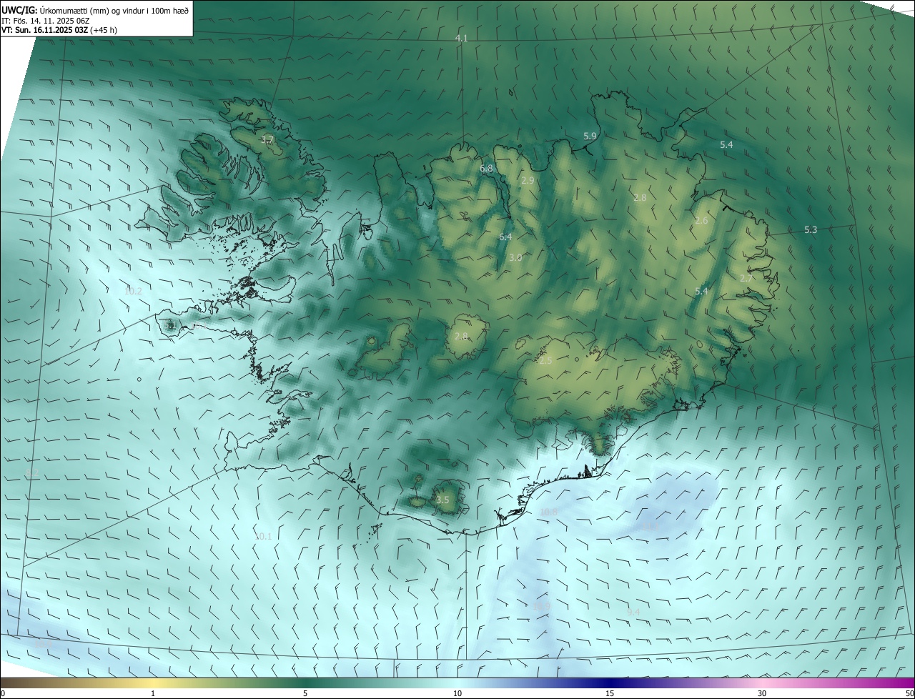Click the title 'Úrkomumætti (mm) og vindur í 100m hæð'
Image resolution: width=915 pixels, height=699 pixels.
point(114,10)
